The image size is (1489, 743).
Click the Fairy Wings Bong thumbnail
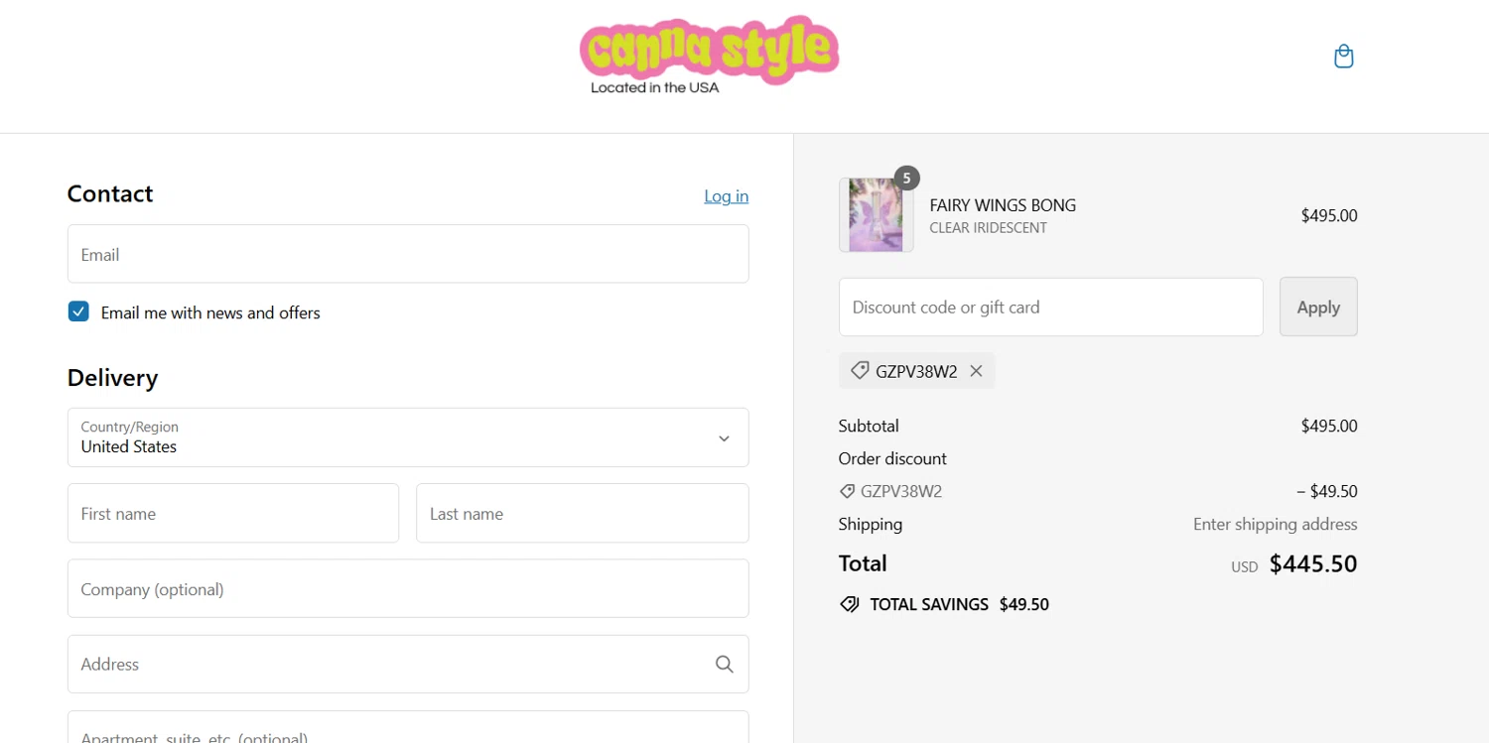876,215
